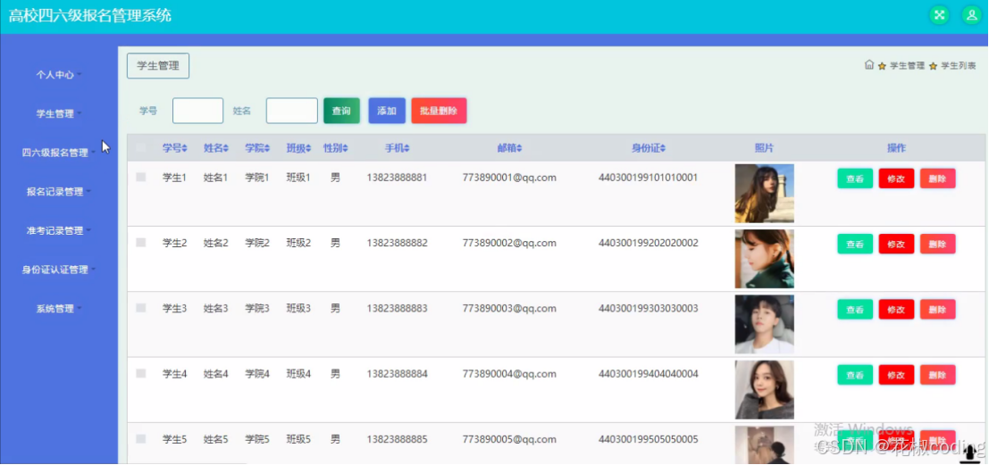Sort table by 邮箱 column arrows

[x=519, y=149]
